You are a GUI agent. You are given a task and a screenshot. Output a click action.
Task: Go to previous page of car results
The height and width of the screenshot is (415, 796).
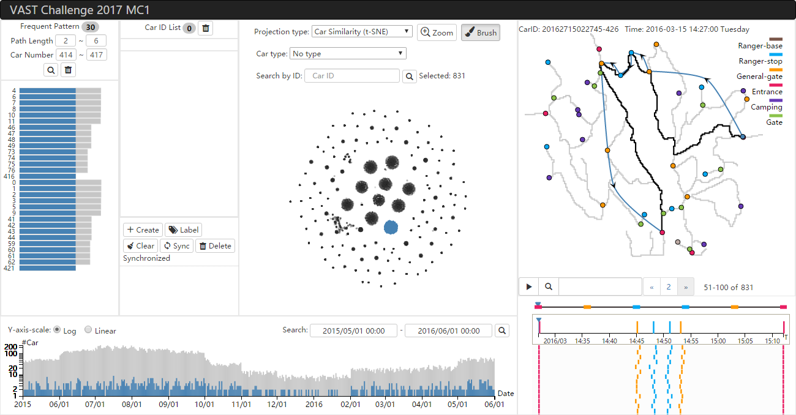point(651,286)
